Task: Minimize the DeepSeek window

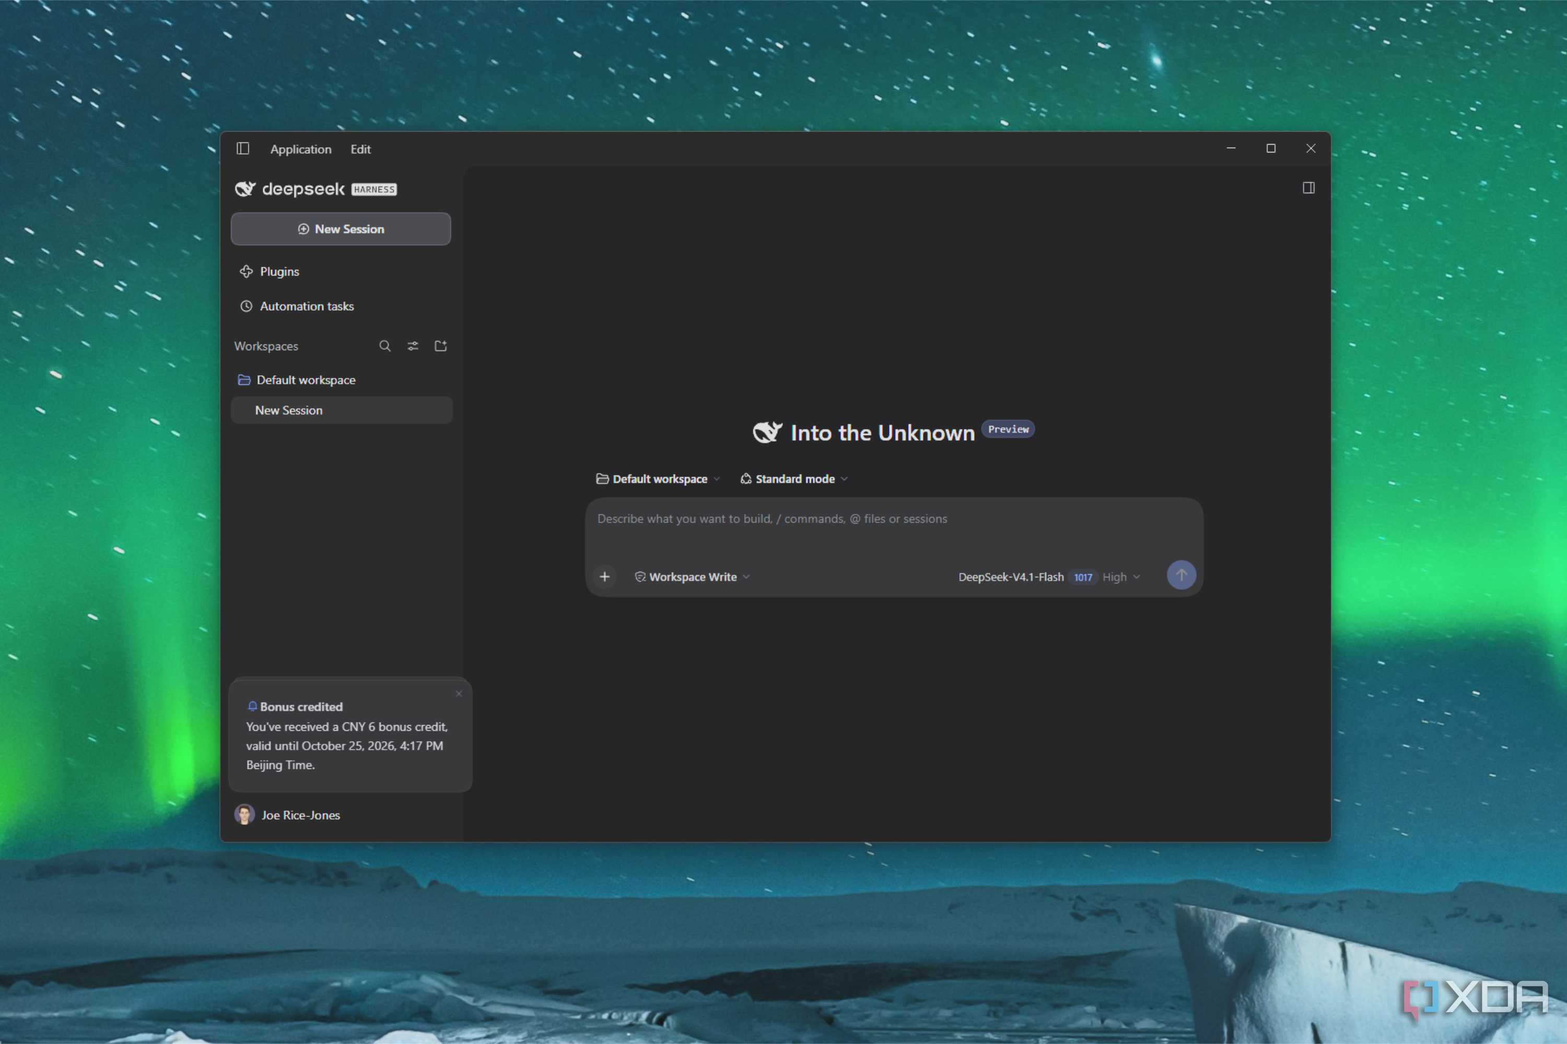Action: pyautogui.click(x=1231, y=148)
